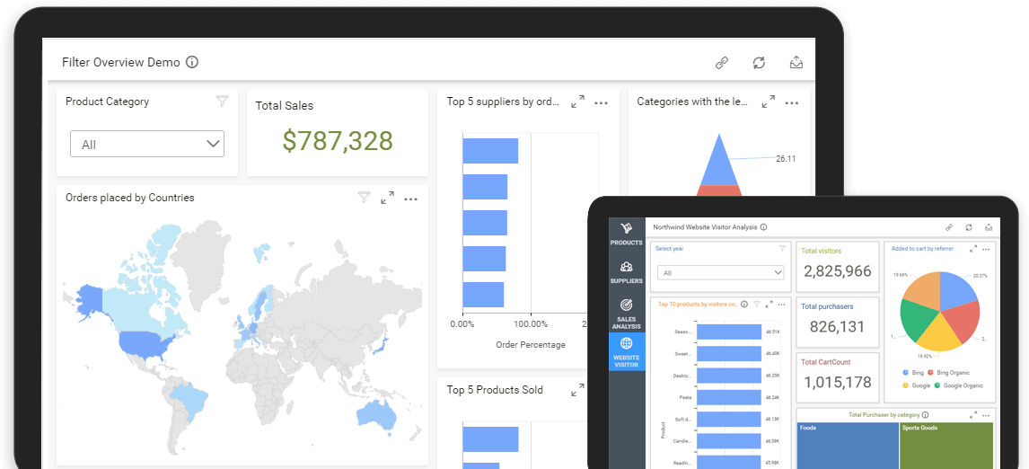The width and height of the screenshot is (1029, 469).
Task: Toggle Google legend item in pie chart
Action: (x=916, y=385)
